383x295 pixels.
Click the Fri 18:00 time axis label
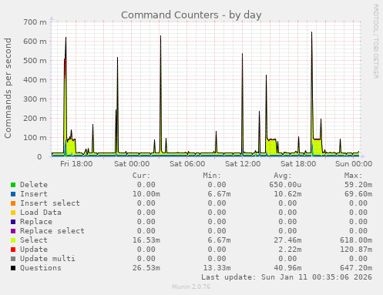tap(76, 164)
